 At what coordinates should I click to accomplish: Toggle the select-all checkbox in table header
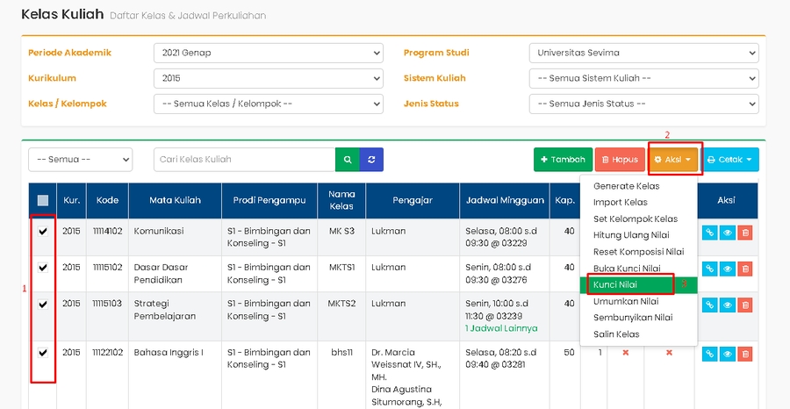click(43, 200)
